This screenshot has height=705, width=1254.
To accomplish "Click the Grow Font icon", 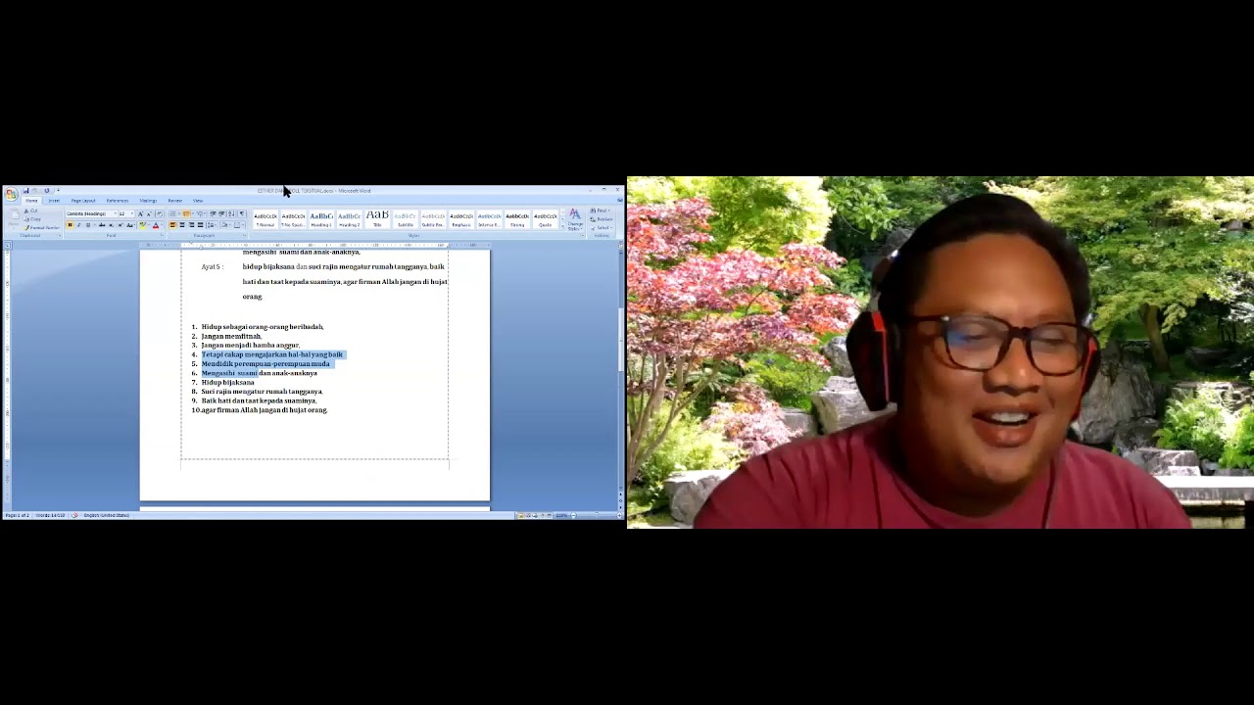I will pyautogui.click(x=140, y=213).
